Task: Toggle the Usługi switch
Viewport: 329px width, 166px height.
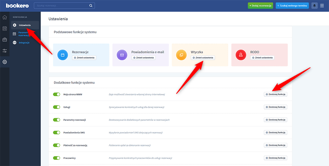Action: point(57,107)
